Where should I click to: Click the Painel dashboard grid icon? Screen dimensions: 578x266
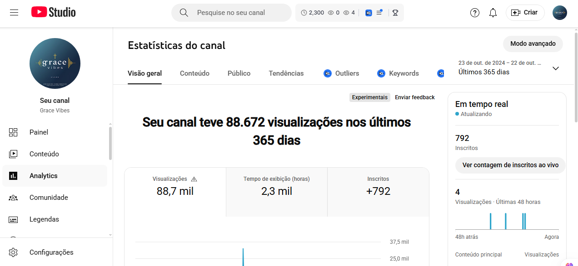click(x=13, y=132)
